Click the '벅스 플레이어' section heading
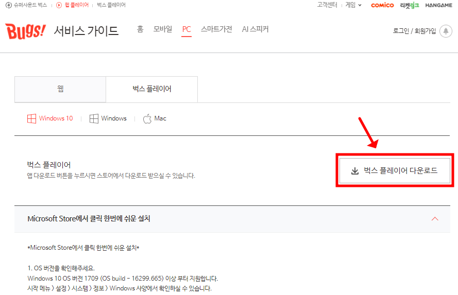The image size is (458, 295). [x=49, y=165]
